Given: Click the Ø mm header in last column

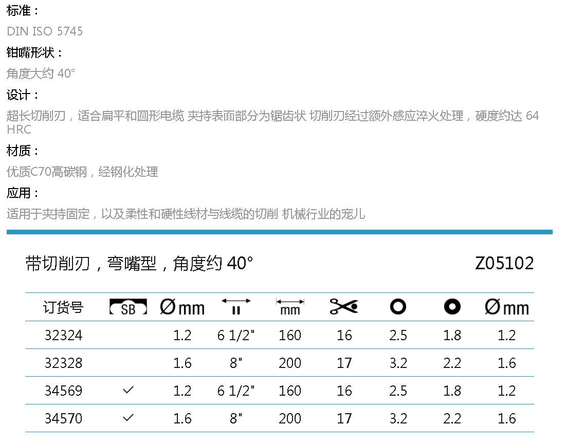Looking at the screenshot, I should point(506,308).
